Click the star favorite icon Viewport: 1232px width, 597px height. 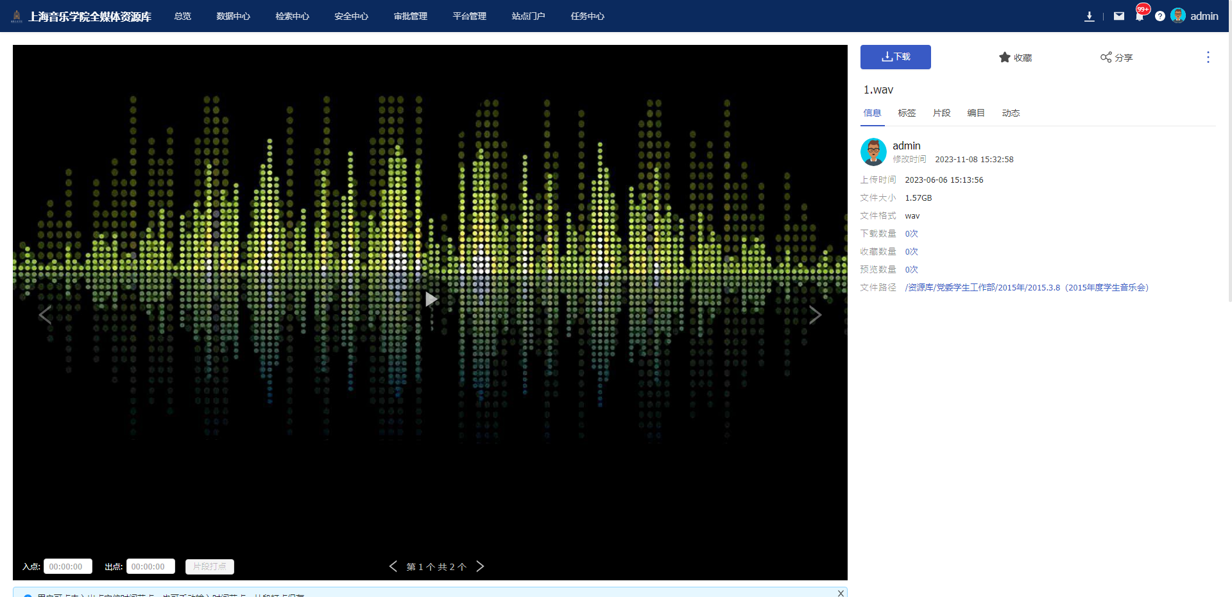click(x=1004, y=58)
